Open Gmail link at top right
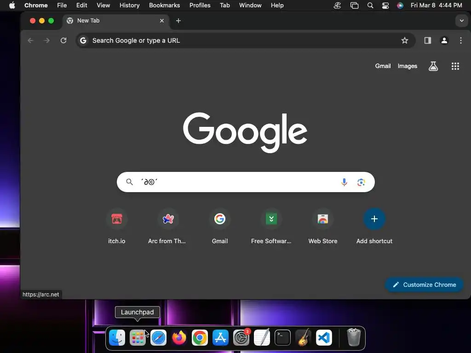The width and height of the screenshot is (471, 353). (383, 66)
